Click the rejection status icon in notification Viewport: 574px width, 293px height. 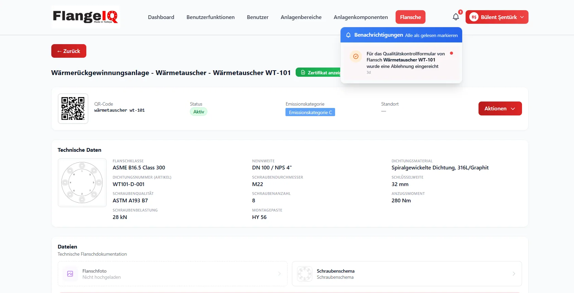point(356,56)
